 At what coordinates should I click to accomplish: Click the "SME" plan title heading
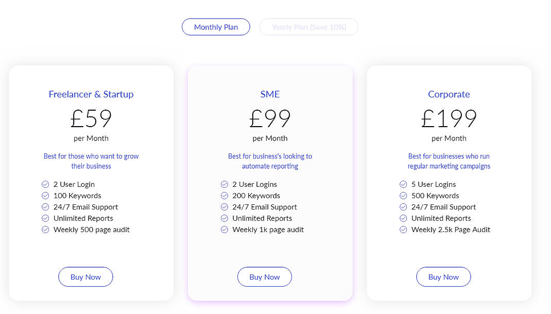270,94
